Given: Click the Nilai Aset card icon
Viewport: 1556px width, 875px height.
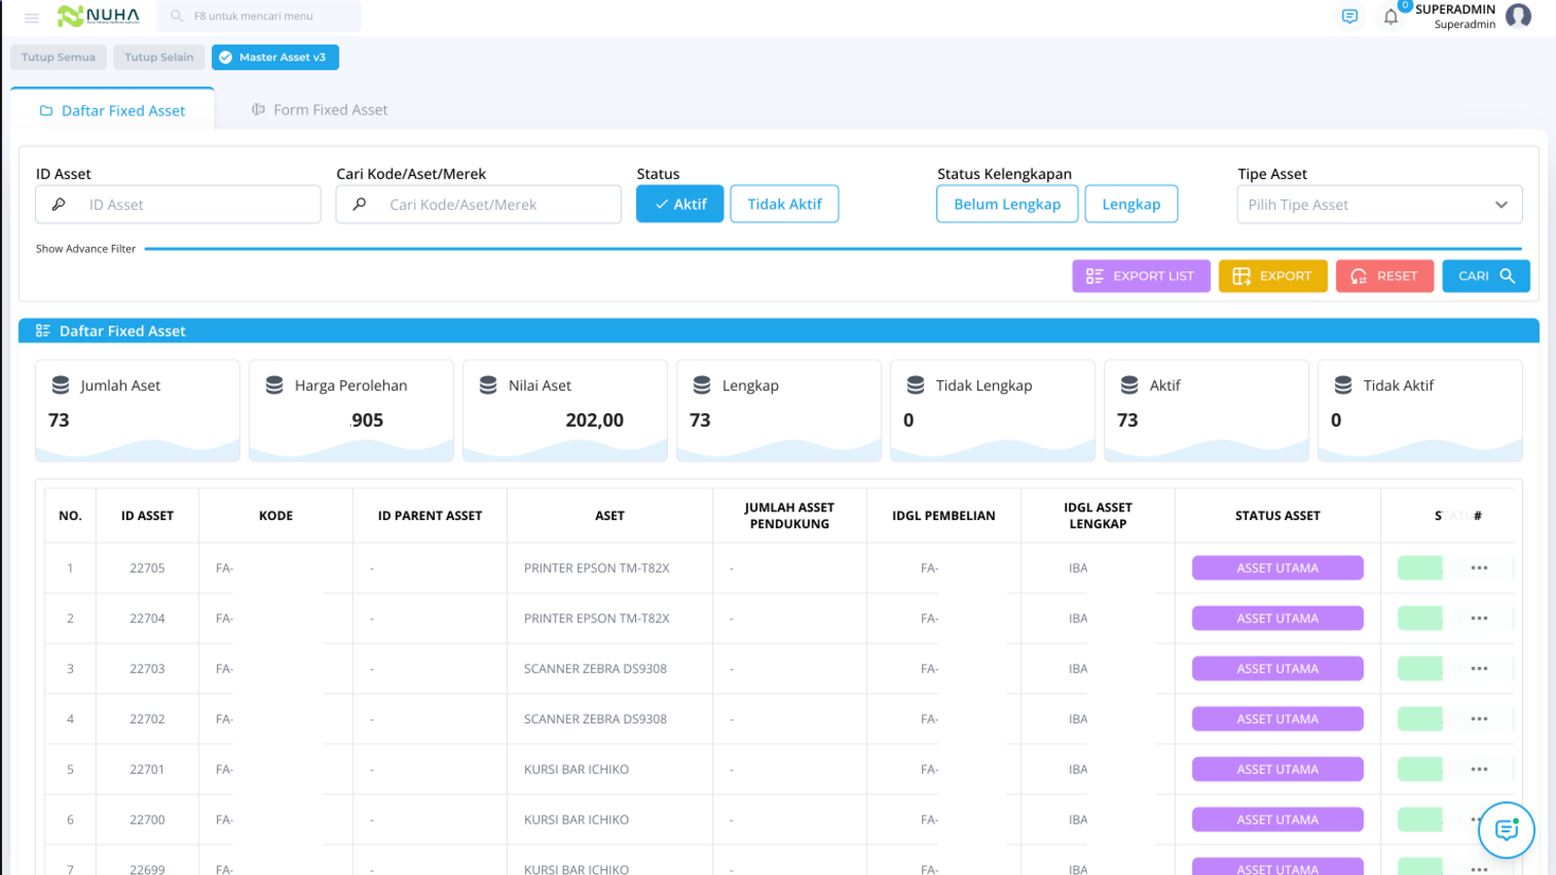Looking at the screenshot, I should (488, 385).
